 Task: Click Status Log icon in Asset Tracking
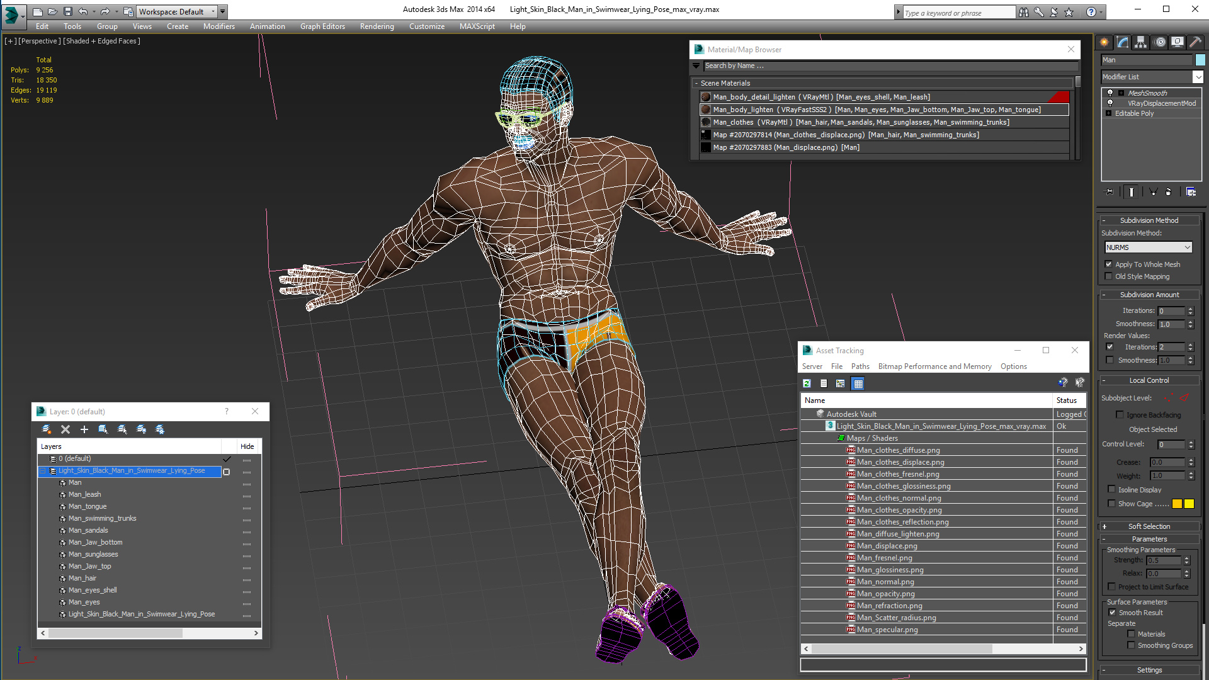click(x=824, y=383)
